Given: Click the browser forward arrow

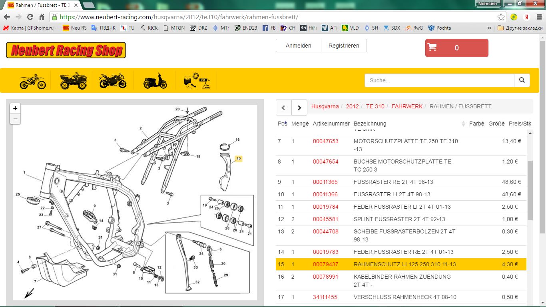Looking at the screenshot, I should tap(18, 17).
